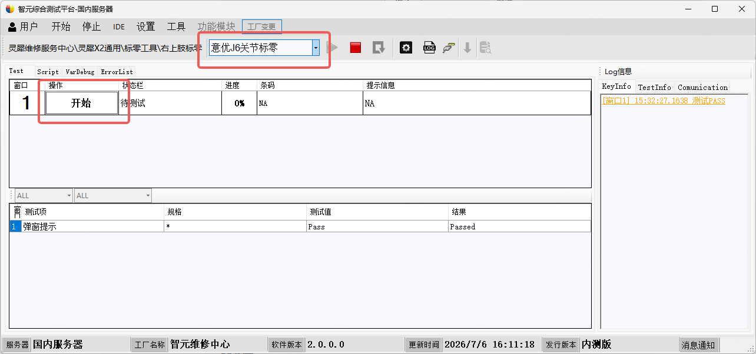Click the barcode scanner toolbar icon
This screenshot has height=354, width=756.
click(x=449, y=48)
